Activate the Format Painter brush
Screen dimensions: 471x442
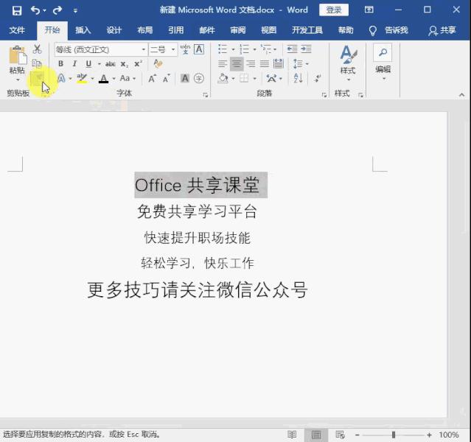pyautogui.click(x=38, y=78)
